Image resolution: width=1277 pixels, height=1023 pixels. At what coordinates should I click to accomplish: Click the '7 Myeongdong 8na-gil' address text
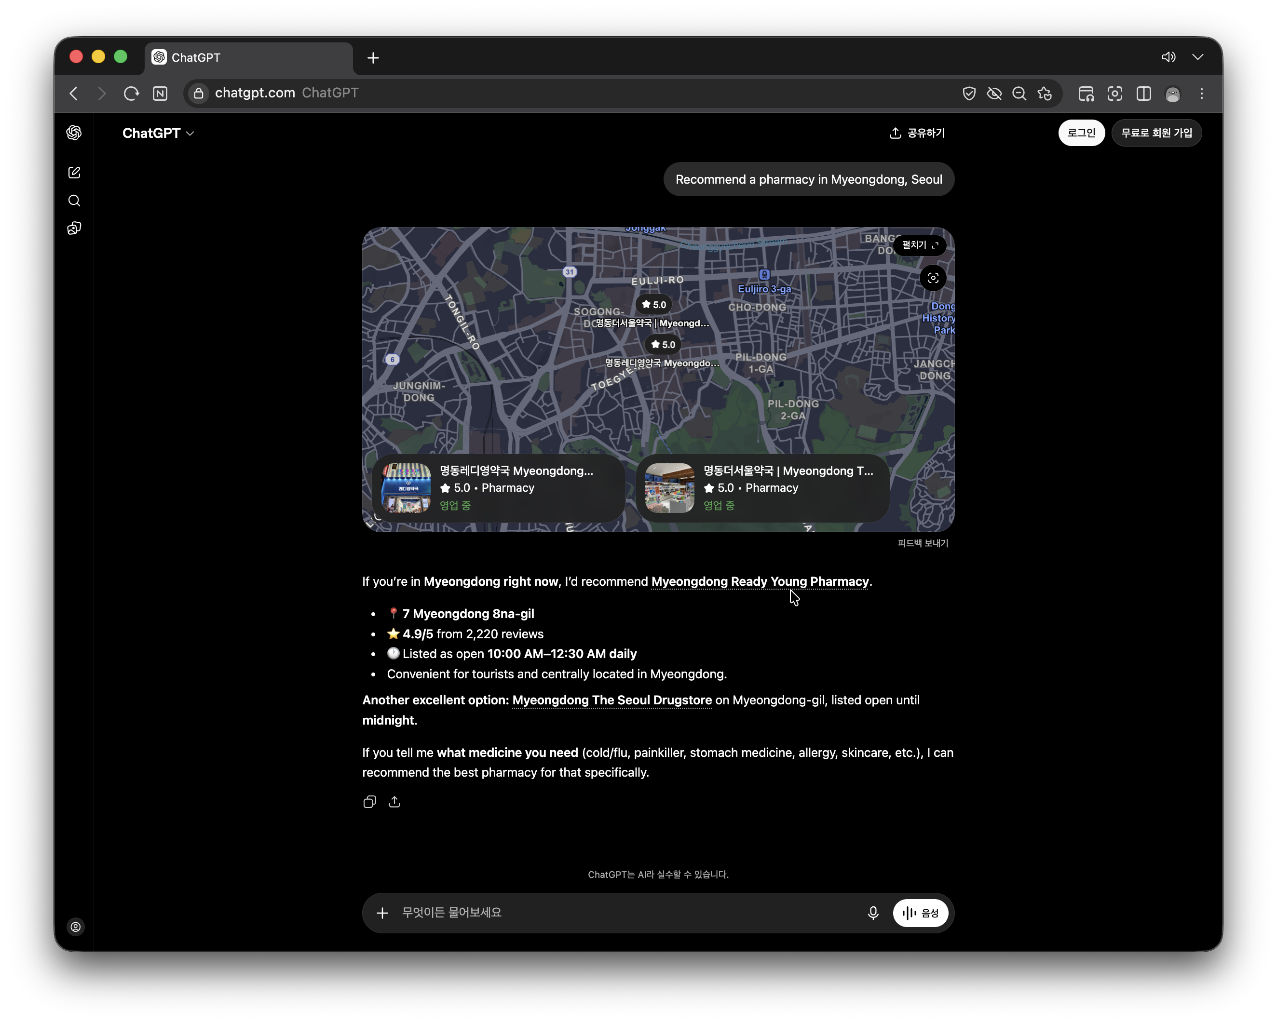point(468,614)
